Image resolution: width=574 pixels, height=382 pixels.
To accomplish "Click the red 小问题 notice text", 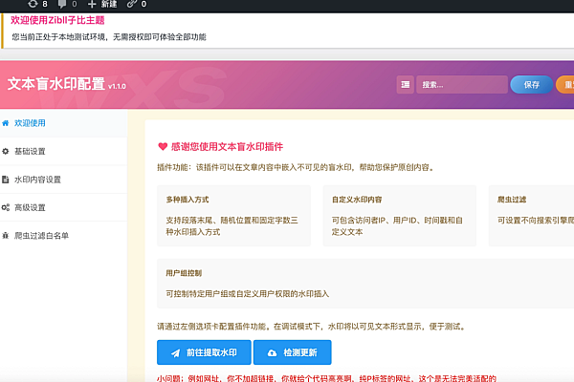I will (x=326, y=378).
